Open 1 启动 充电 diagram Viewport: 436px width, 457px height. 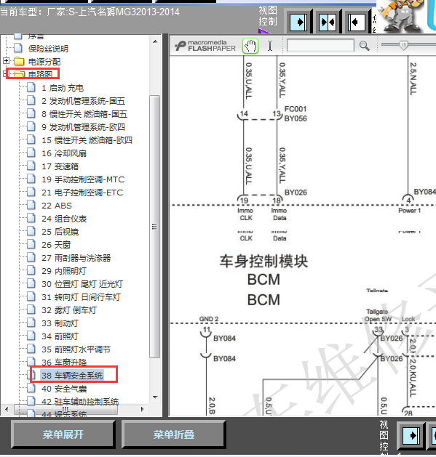[x=63, y=88]
